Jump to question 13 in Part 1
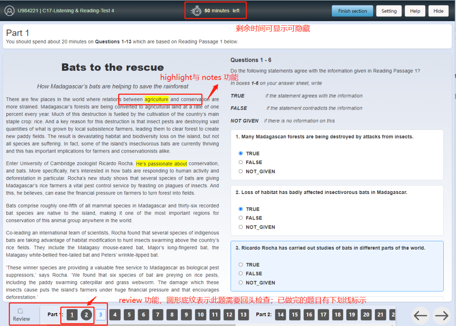Viewport: 456px width, 326px height. (243, 315)
